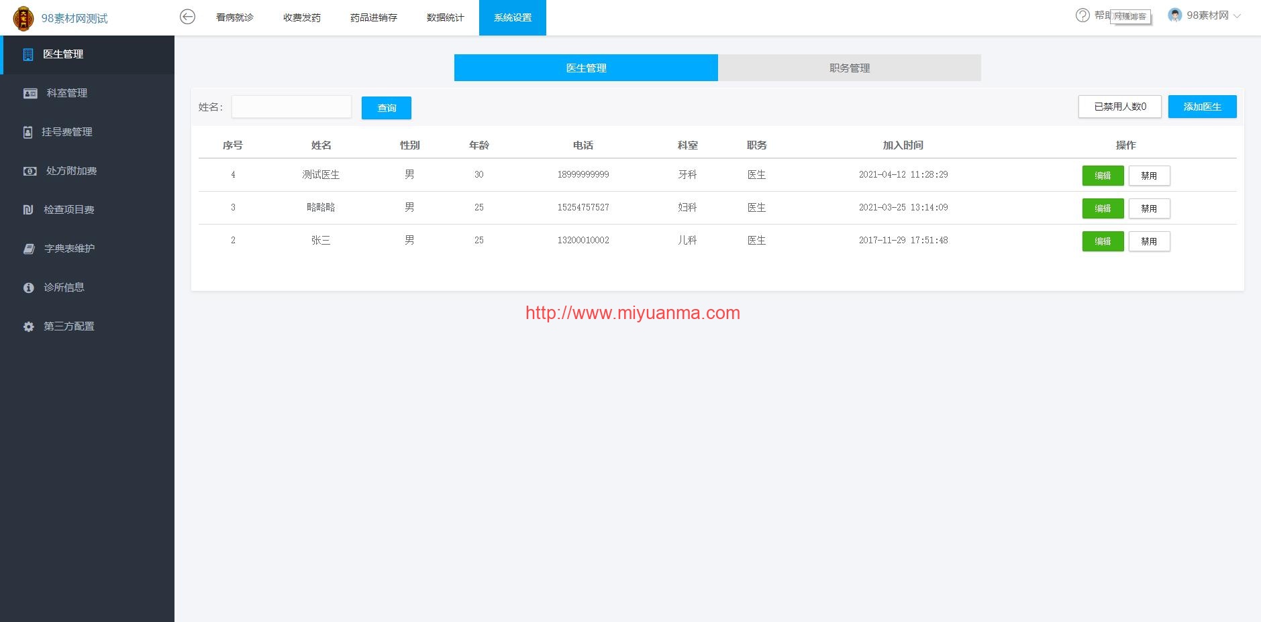Click 编辑 for 略略略

1103,208
